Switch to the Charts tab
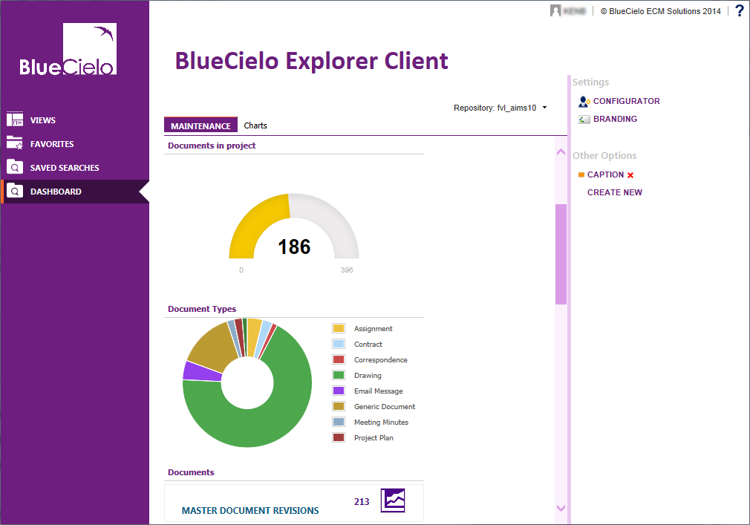Screen dimensions: 750x525 pos(255,125)
